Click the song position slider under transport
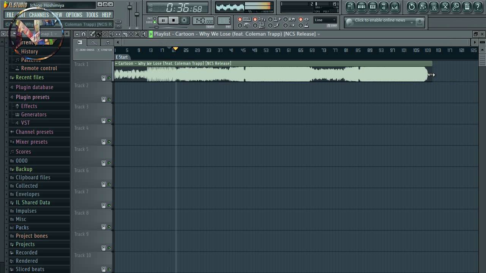Screen dimensions: 486x273 tap(169, 27)
